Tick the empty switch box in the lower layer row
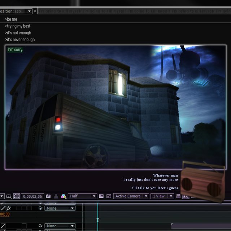Image resolution: width=231 pixels, height=231 pixels. [24, 226]
